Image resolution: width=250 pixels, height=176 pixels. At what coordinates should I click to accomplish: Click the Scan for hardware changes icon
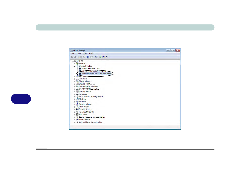(x=96, y=57)
